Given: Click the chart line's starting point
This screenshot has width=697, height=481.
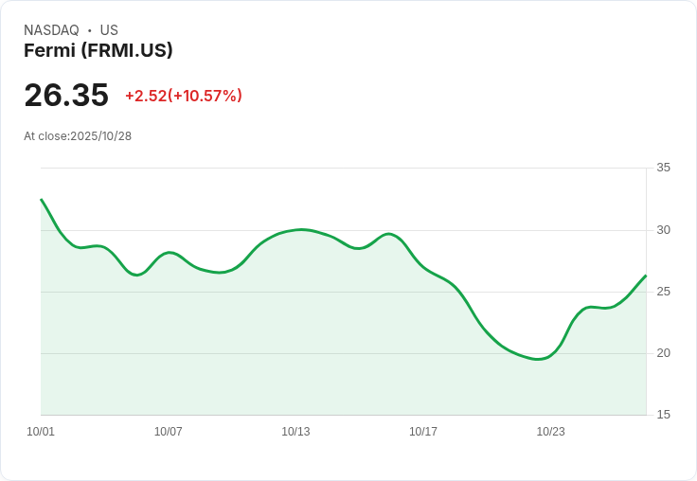Looking at the screenshot, I should point(41,200).
